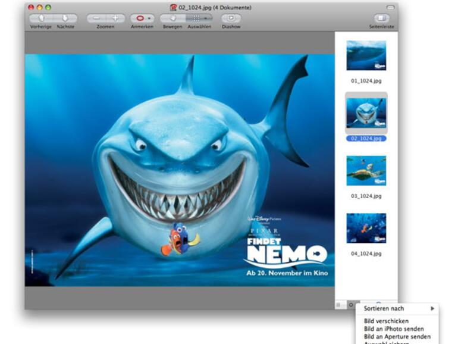This screenshot has height=344, width=458.
Task: Select the shark thumbnail 02_1024.jpg
Action: (x=366, y=113)
